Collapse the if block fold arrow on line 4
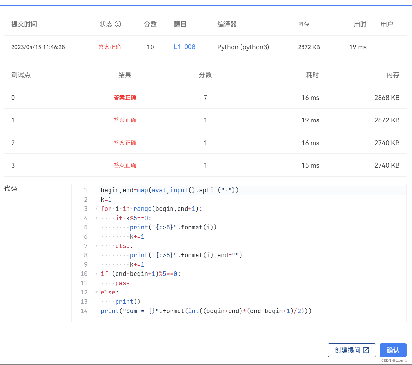This screenshot has width=412, height=365. click(96, 218)
